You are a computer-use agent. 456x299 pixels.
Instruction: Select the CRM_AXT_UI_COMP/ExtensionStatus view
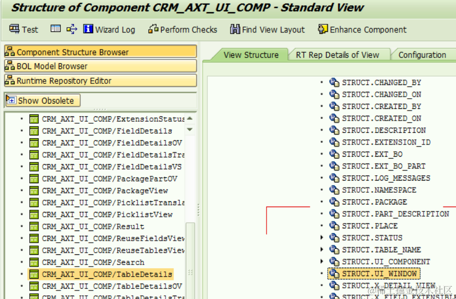click(113, 119)
